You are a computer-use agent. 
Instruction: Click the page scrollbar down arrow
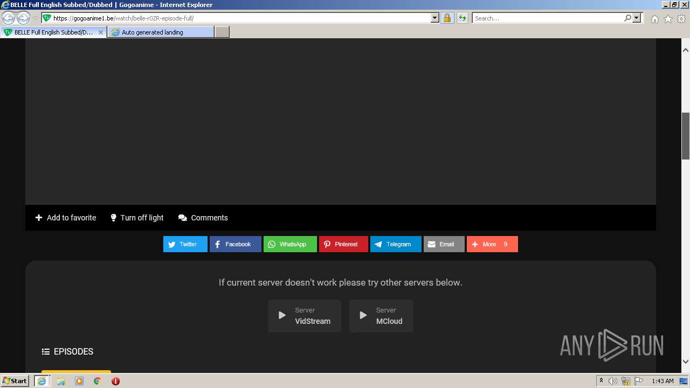coord(686,362)
